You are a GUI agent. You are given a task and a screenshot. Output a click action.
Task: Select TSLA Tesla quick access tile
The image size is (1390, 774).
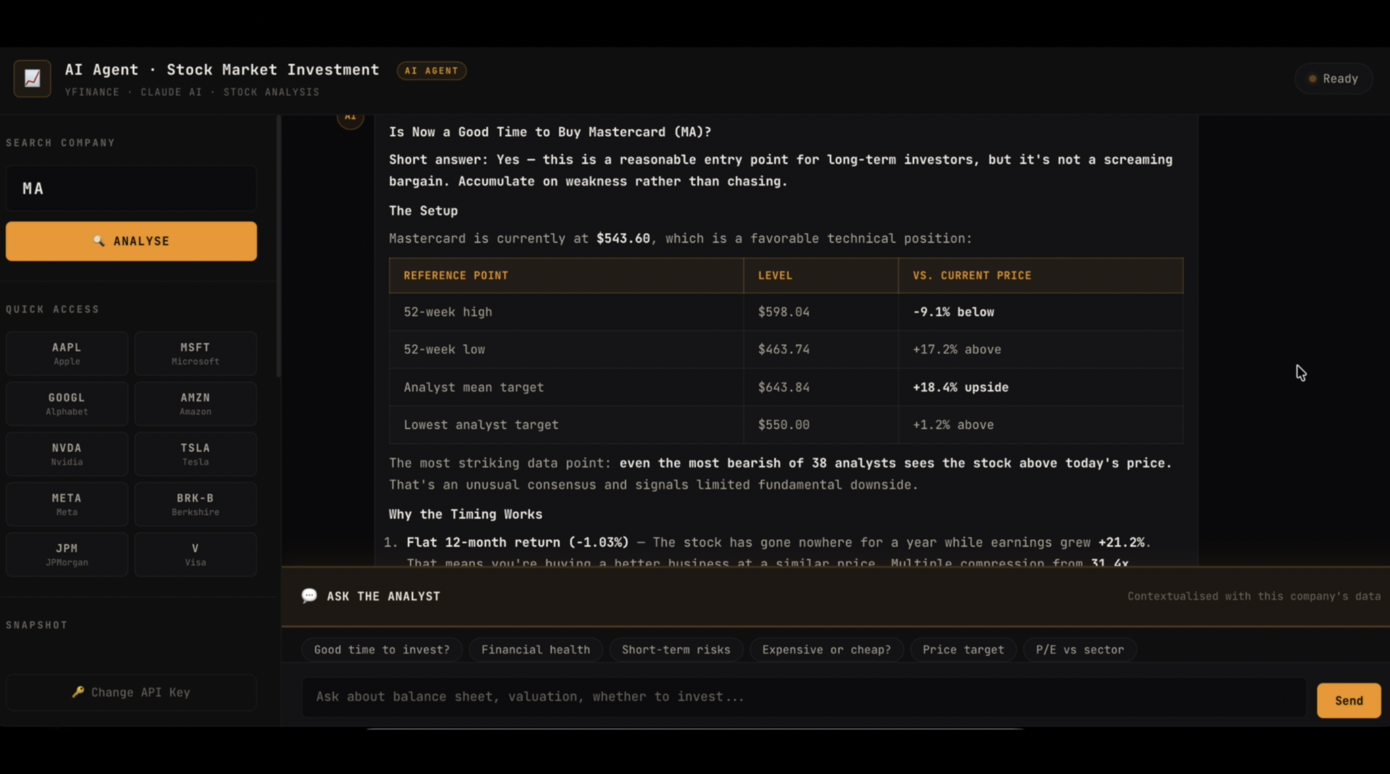tap(195, 454)
